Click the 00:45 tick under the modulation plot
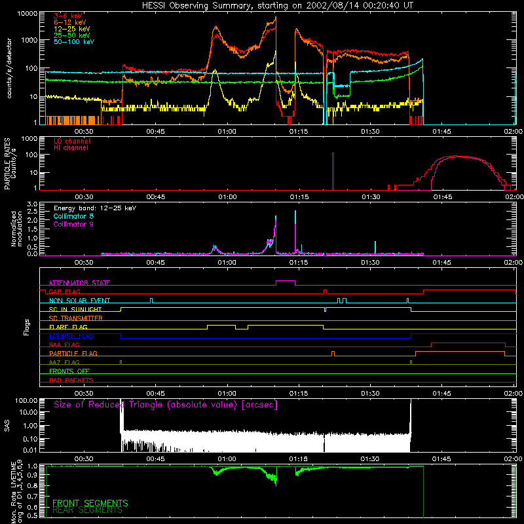This screenshot has height=524, width=524. click(x=155, y=263)
